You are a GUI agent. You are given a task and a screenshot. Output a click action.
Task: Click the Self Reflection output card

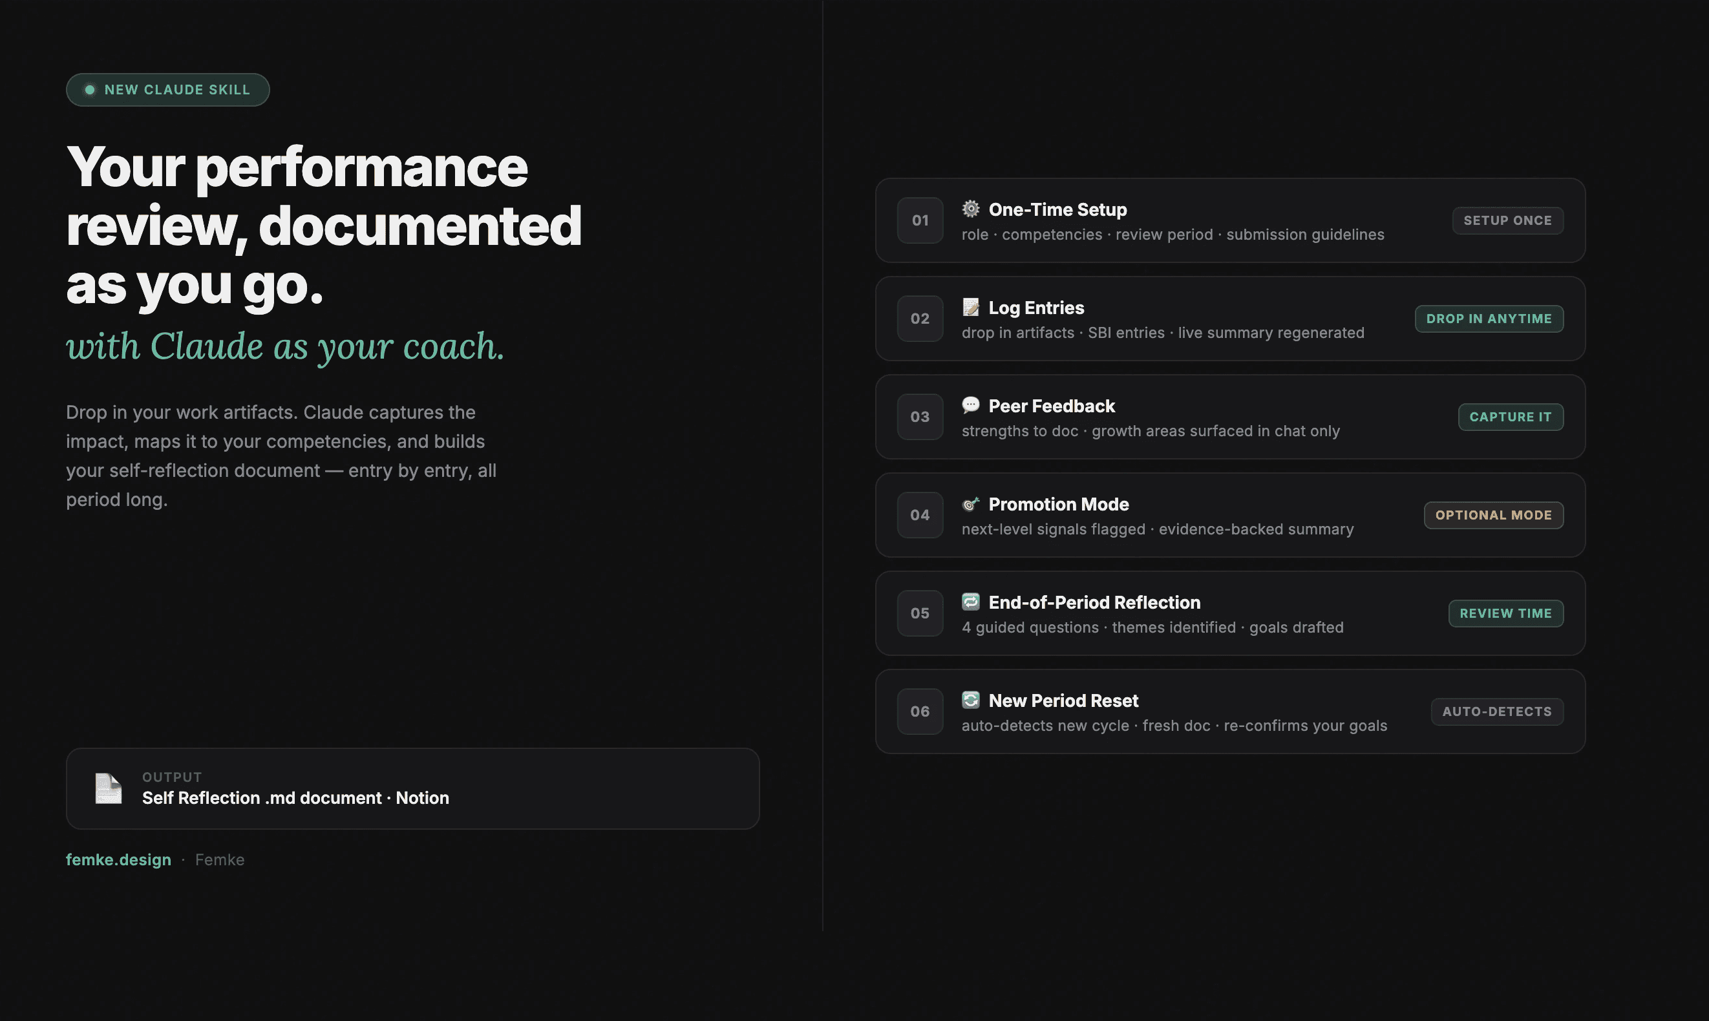(x=413, y=788)
